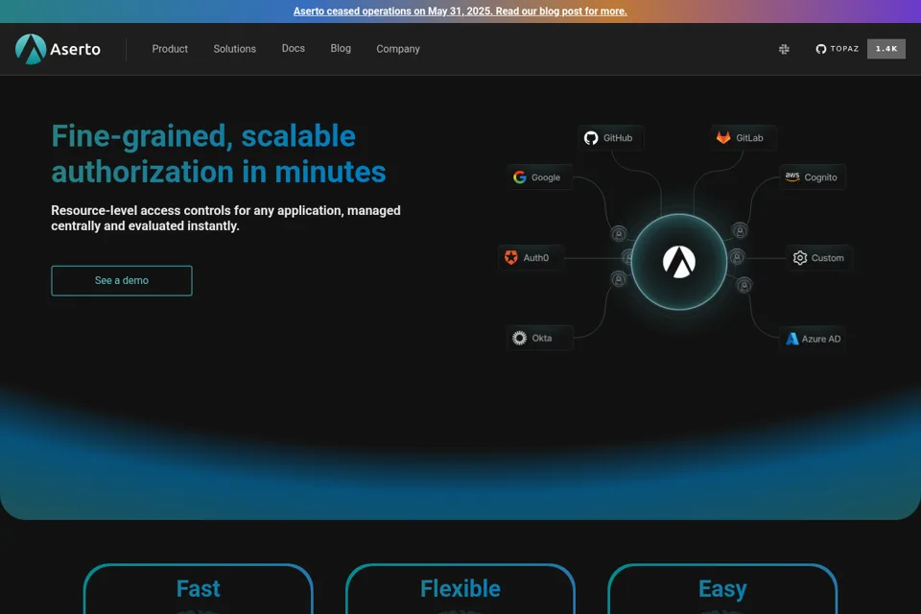
Task: Click the 'Resource-level access controls' subheading text
Action: coord(225,218)
